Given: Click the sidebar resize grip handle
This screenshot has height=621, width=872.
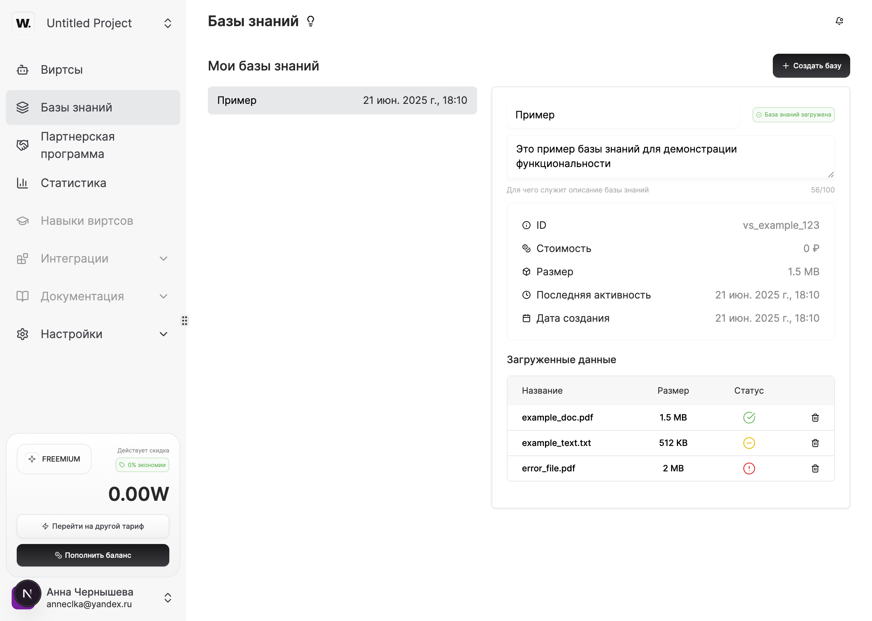Looking at the screenshot, I should coord(185,320).
